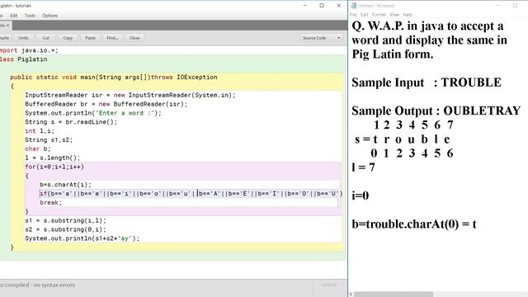Viewport: 528px width, 297px height.
Task: Click the 'l = 7' line in Notepad
Action: pyautogui.click(x=363, y=167)
